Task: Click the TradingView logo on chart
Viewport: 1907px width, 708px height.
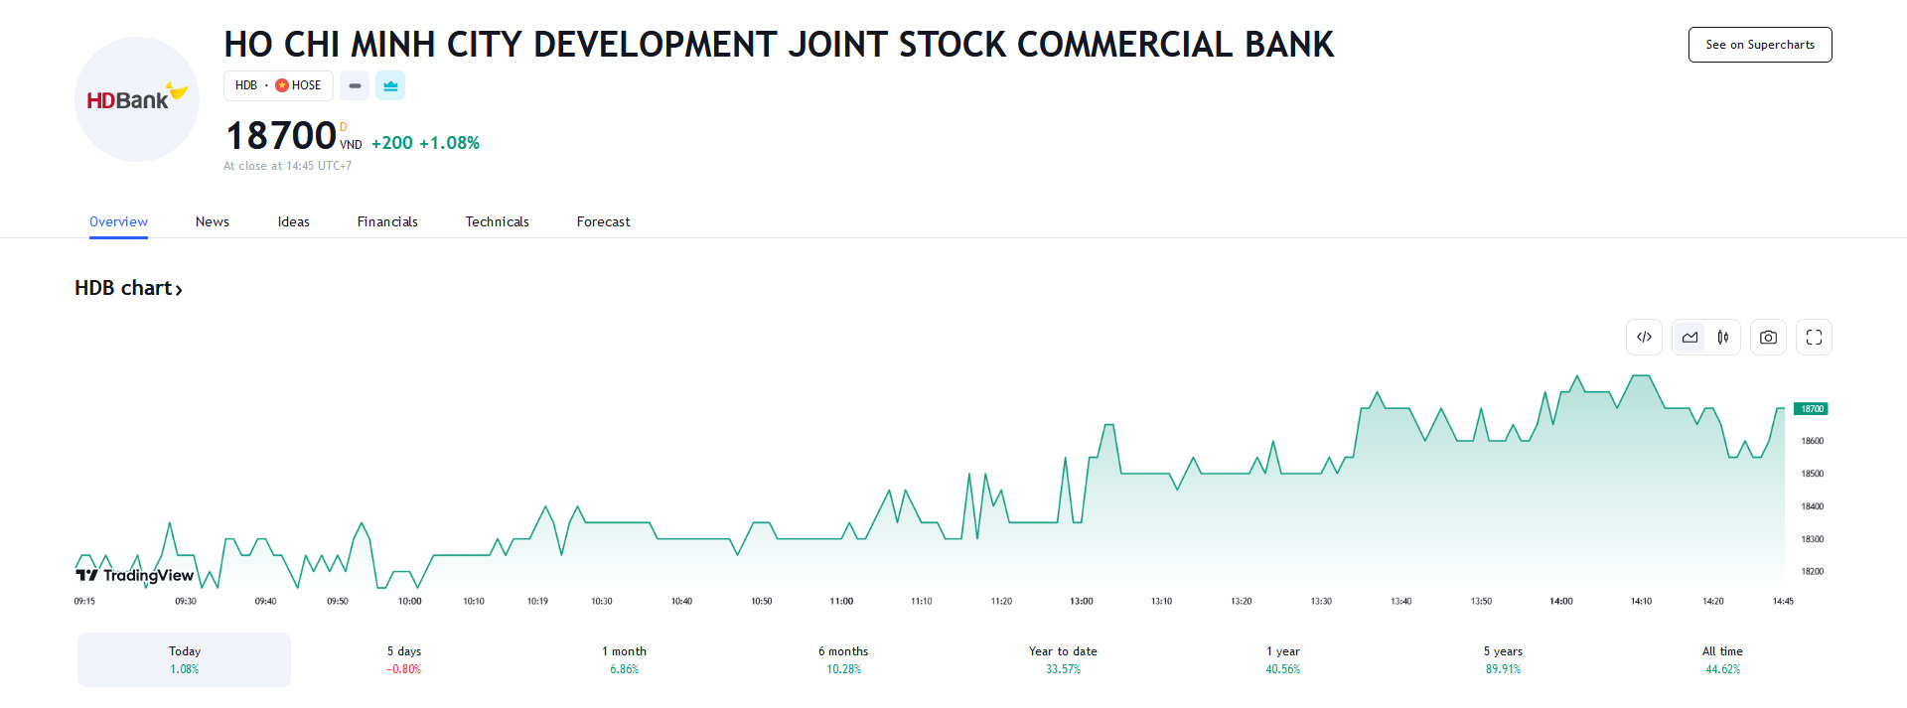Action: point(135,575)
